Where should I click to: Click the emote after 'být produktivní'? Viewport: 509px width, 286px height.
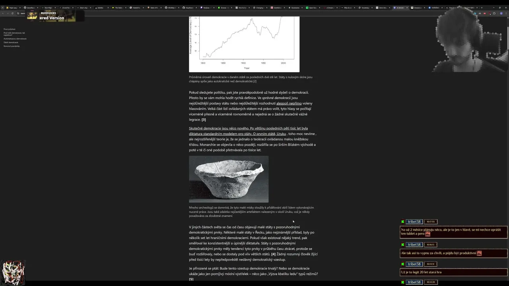tap(479, 253)
